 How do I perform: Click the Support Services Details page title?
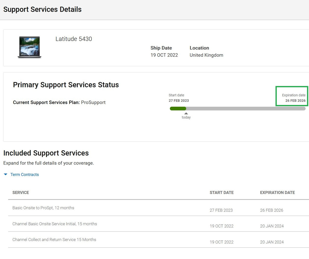(x=42, y=9)
